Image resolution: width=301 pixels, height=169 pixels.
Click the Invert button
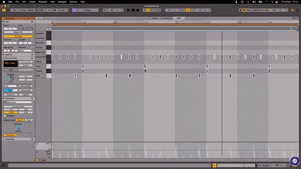click(x=26, y=65)
